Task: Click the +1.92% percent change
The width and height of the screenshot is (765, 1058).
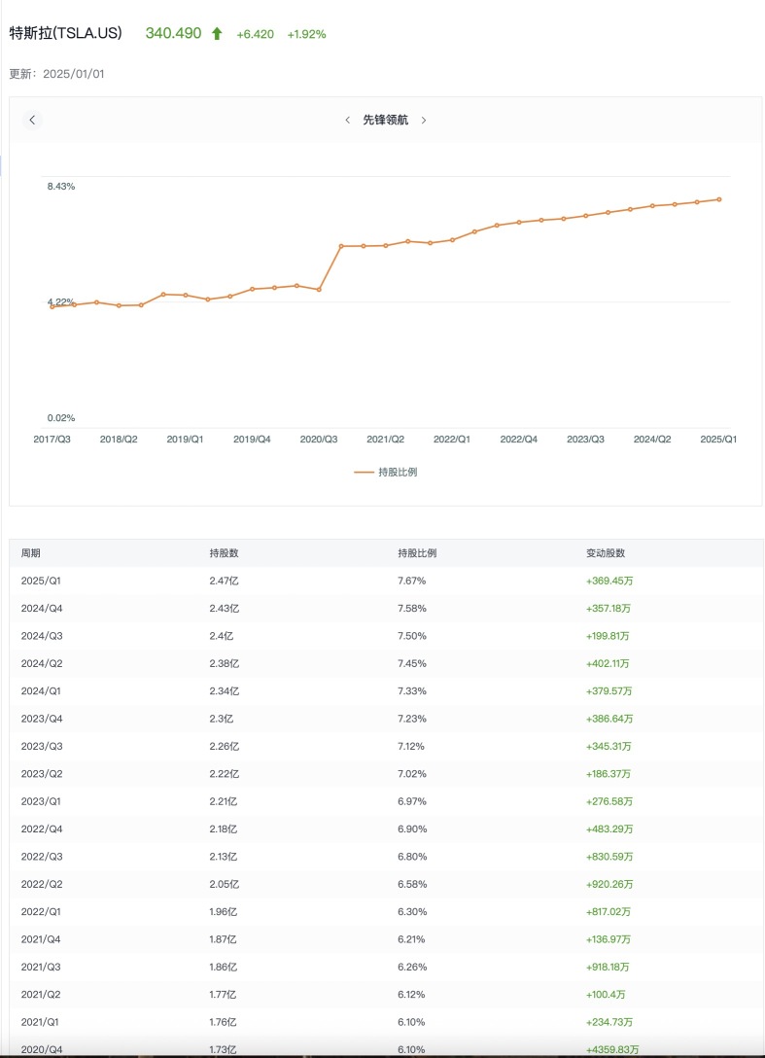Action: [x=306, y=34]
